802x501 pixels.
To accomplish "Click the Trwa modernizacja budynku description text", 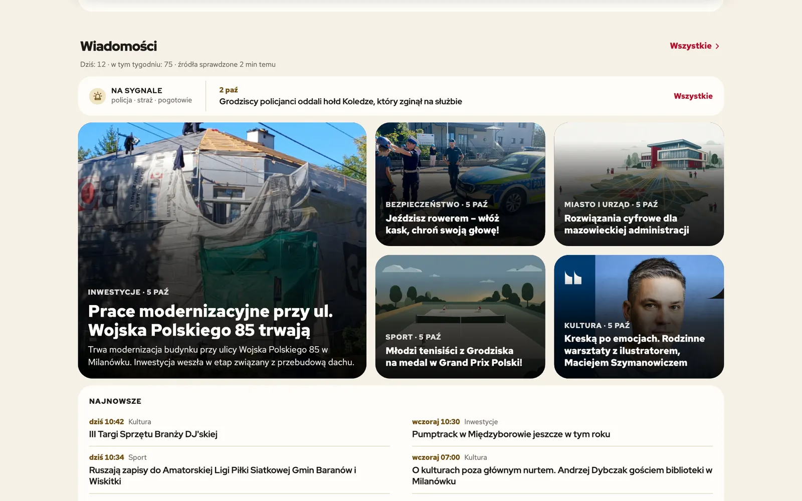I will (221, 356).
